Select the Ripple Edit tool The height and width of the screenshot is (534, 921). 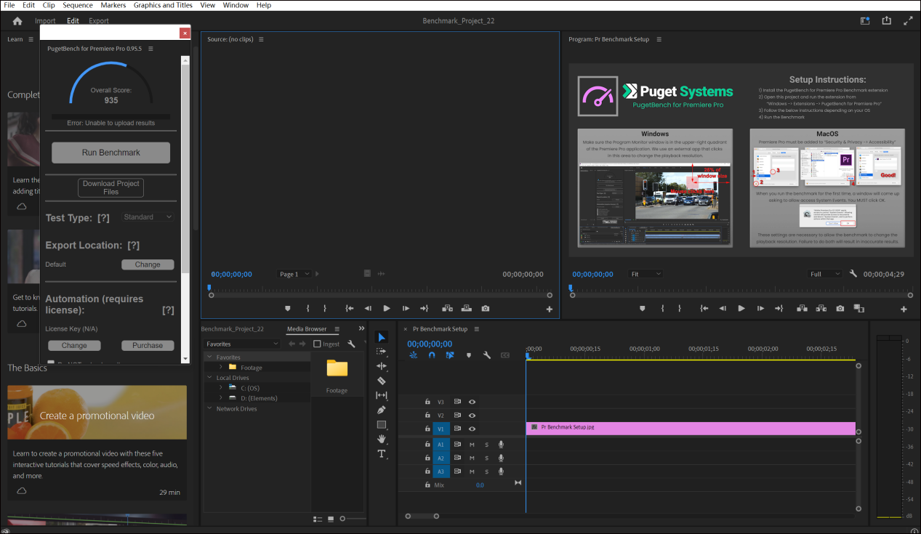382,366
